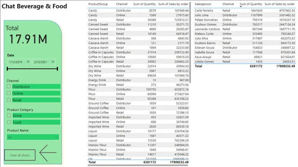Viewport: 298px width, 167px height.
Task: Select the Felipe Goncalves row
Action: pos(245,20)
